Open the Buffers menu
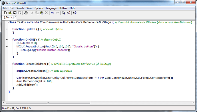Image resolution: width=197 pixels, height=112 pixels. (63, 8)
